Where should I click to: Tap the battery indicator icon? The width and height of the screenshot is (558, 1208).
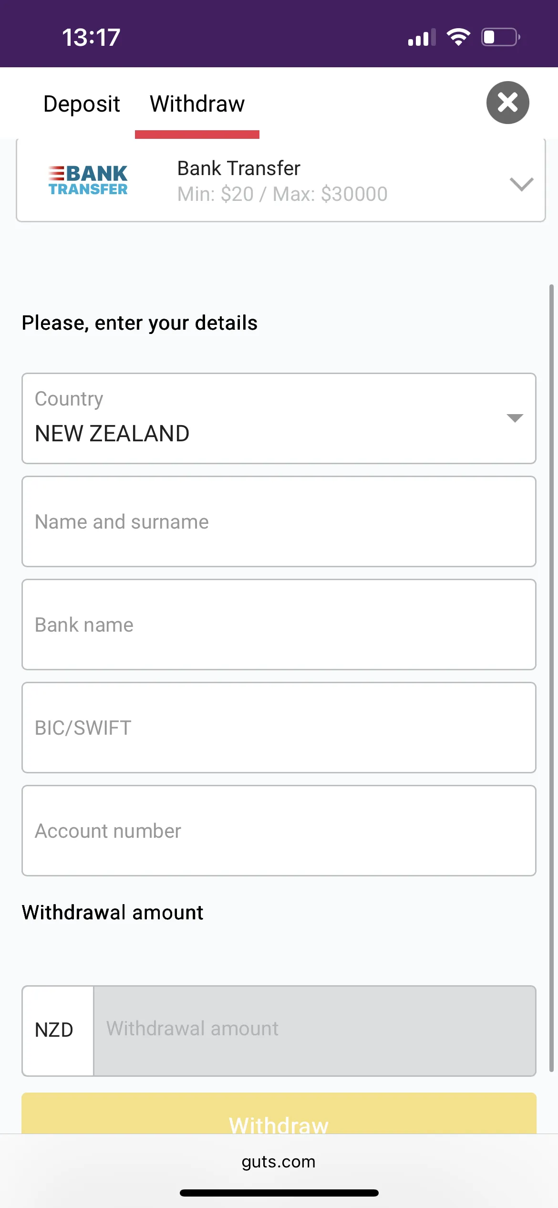coord(500,37)
